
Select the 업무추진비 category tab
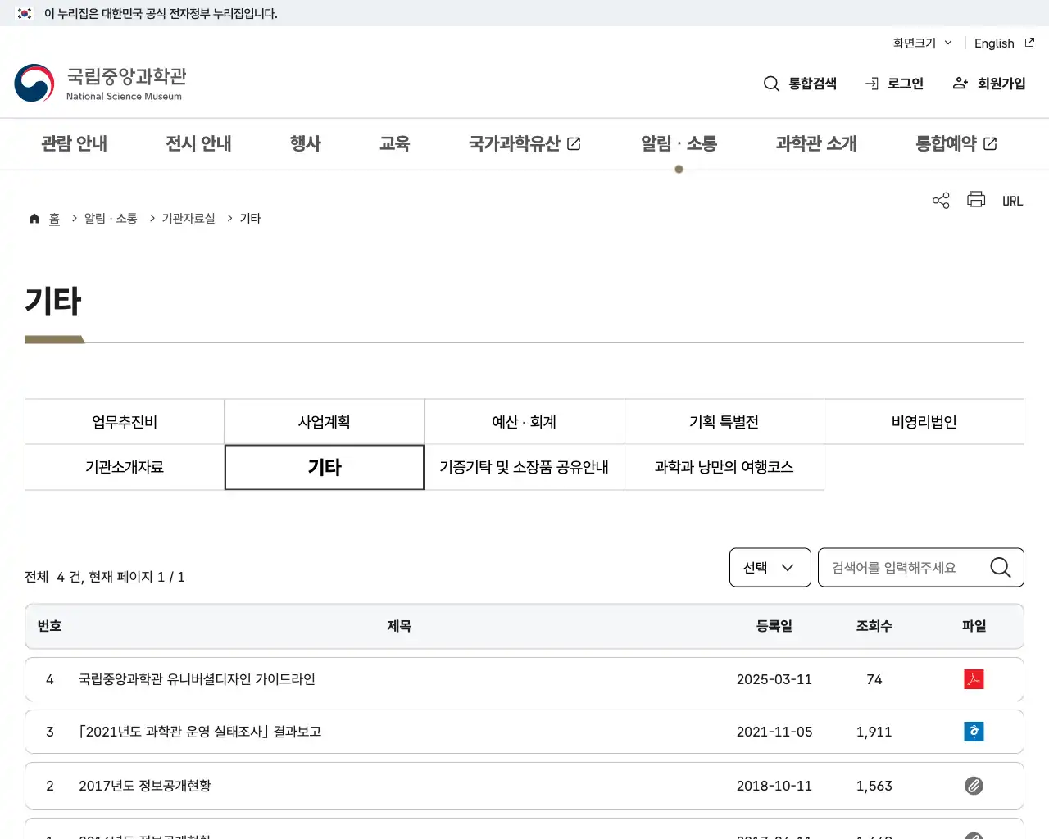(x=124, y=421)
